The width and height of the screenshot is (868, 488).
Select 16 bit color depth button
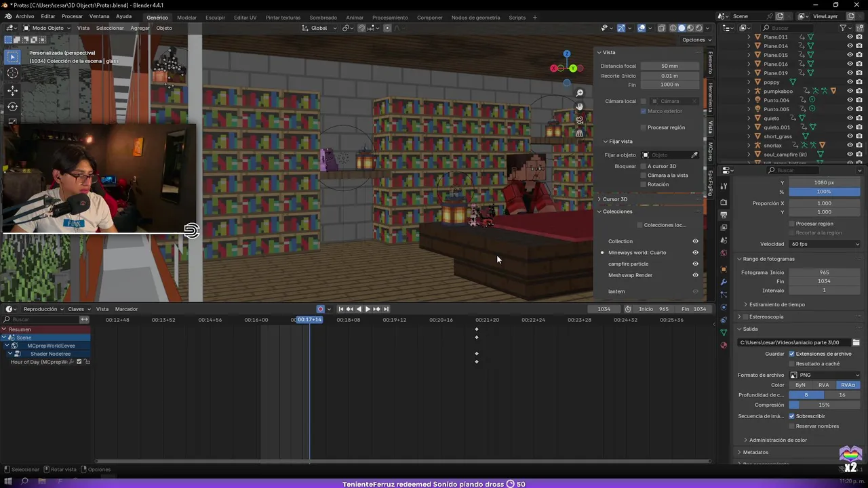click(x=842, y=394)
